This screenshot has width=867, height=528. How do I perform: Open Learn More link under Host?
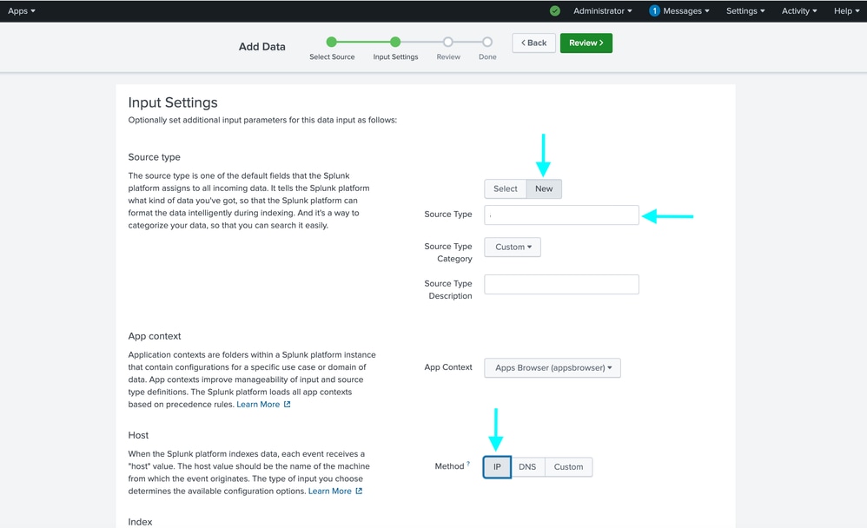[x=330, y=491]
